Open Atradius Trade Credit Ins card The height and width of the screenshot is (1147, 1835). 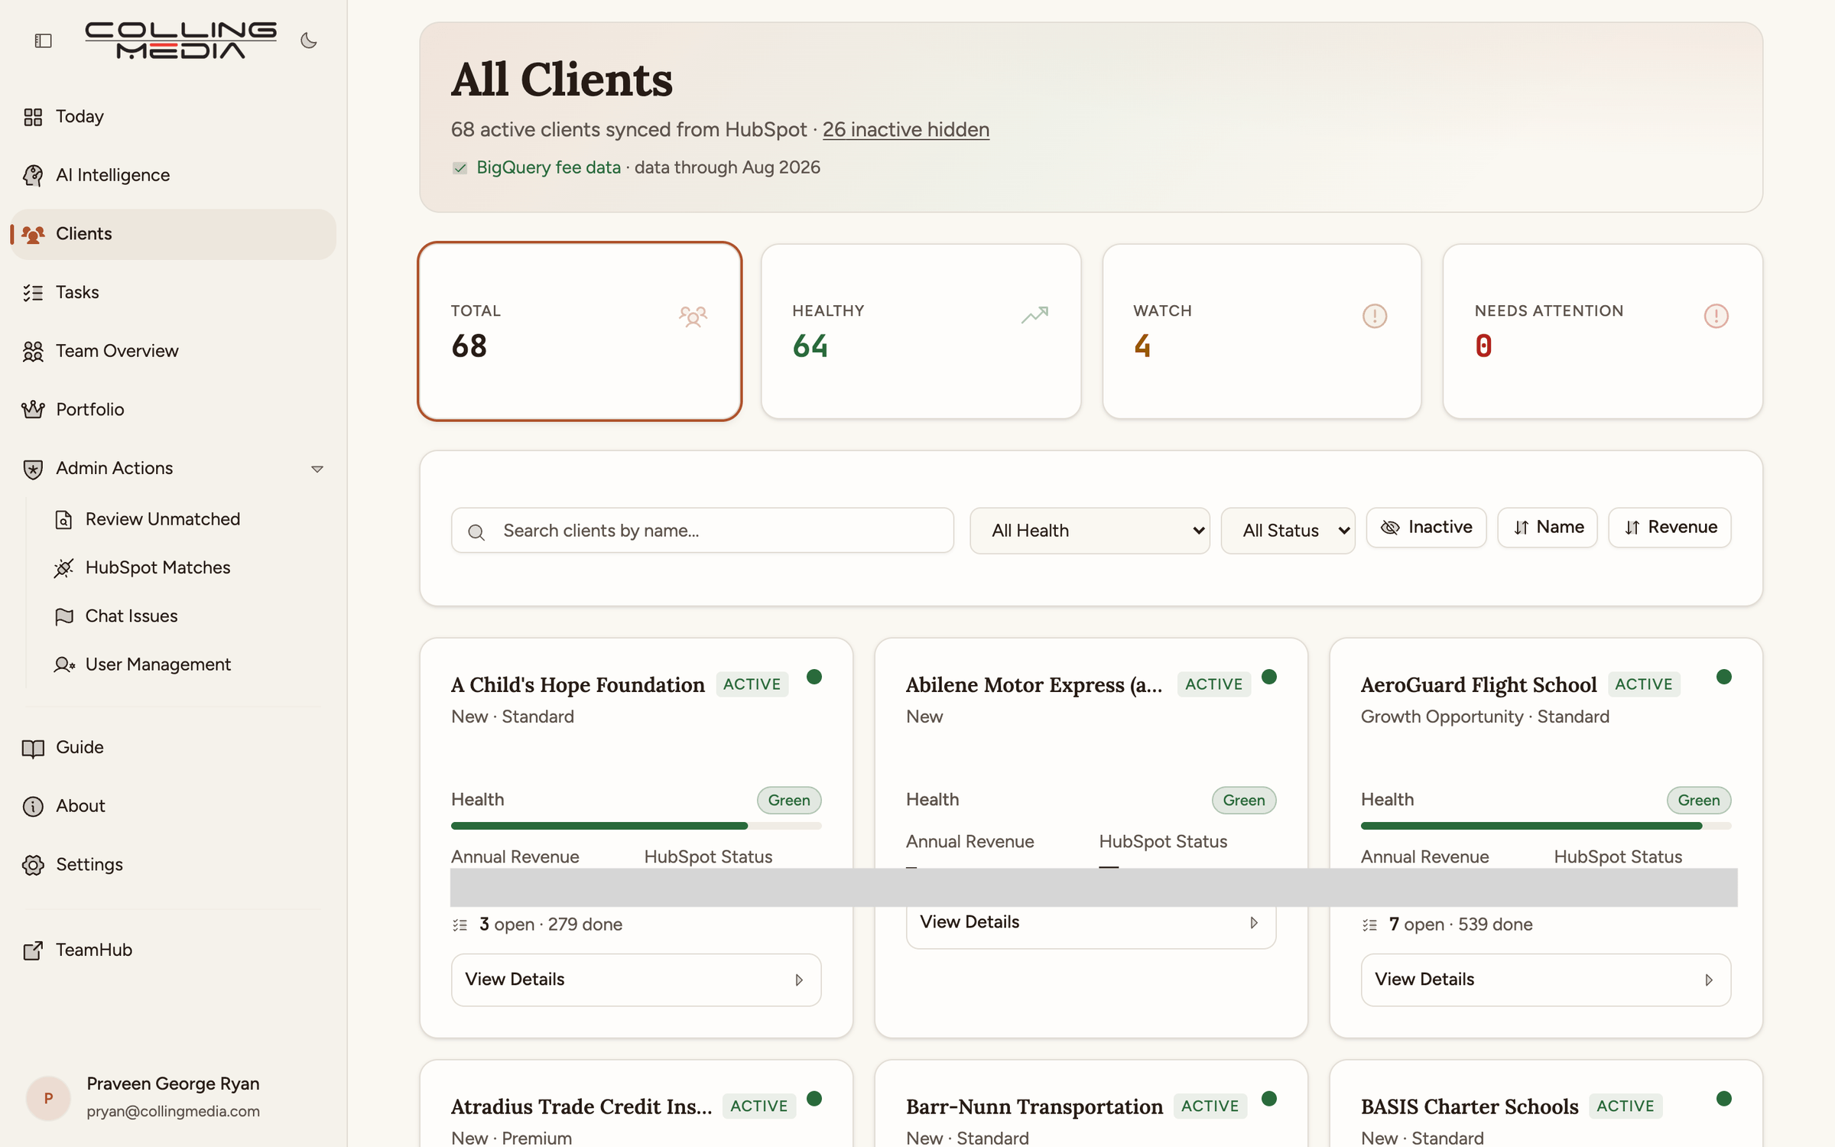pyautogui.click(x=581, y=1107)
